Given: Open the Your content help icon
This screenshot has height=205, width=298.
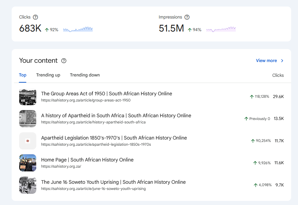Looking at the screenshot, I should coord(64,61).
